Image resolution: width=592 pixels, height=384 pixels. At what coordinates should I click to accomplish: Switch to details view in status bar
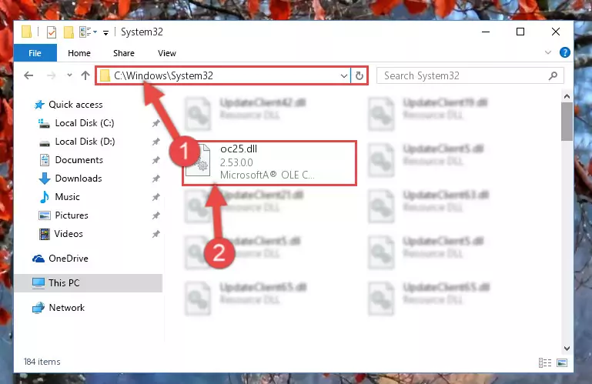click(545, 363)
